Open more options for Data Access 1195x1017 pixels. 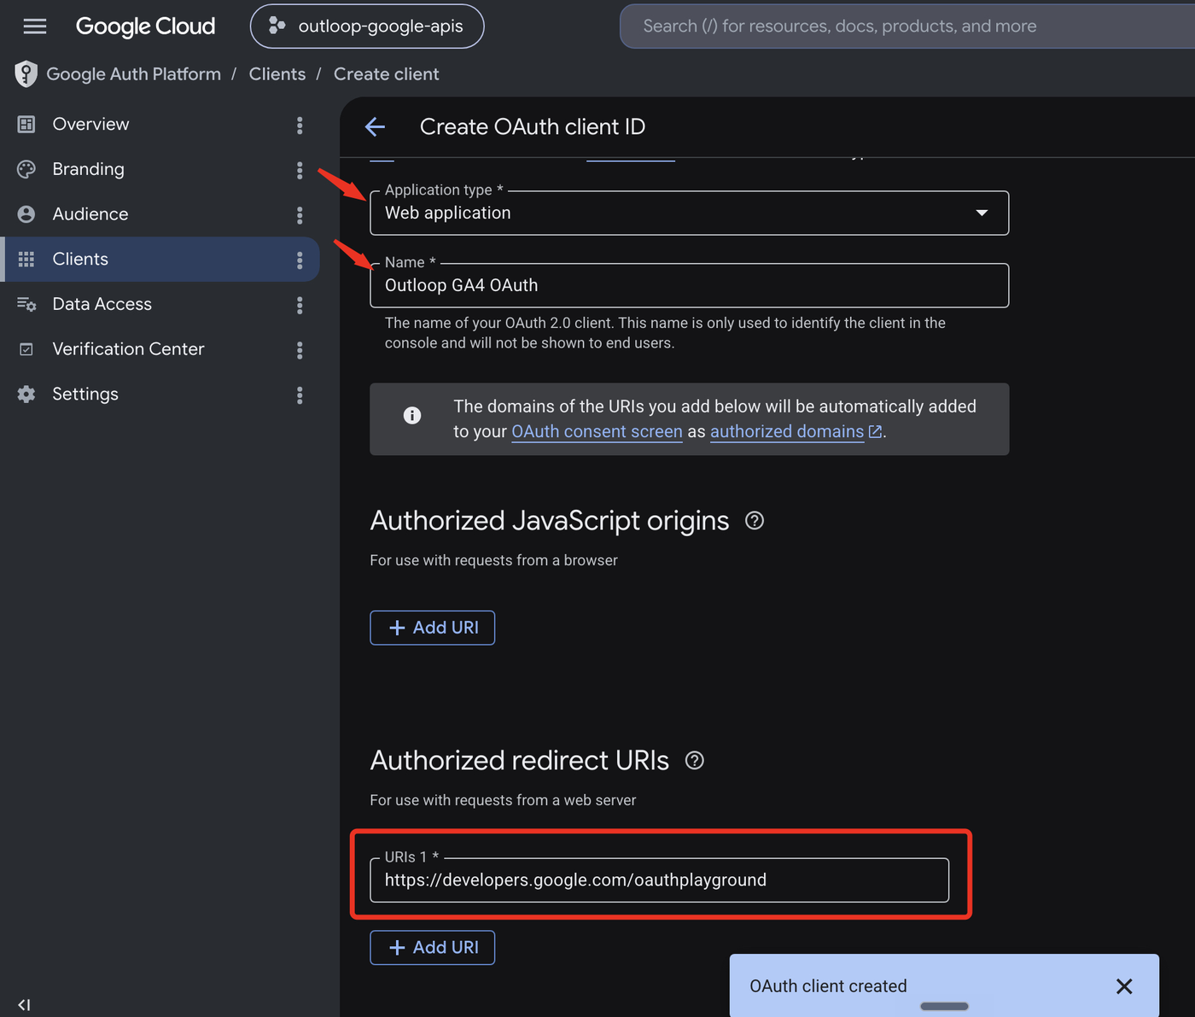point(300,305)
